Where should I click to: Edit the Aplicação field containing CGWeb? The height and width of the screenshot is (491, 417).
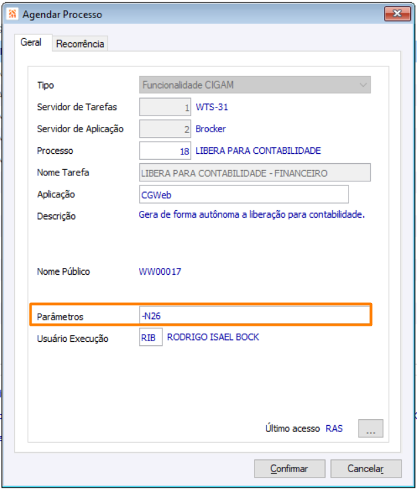(244, 195)
